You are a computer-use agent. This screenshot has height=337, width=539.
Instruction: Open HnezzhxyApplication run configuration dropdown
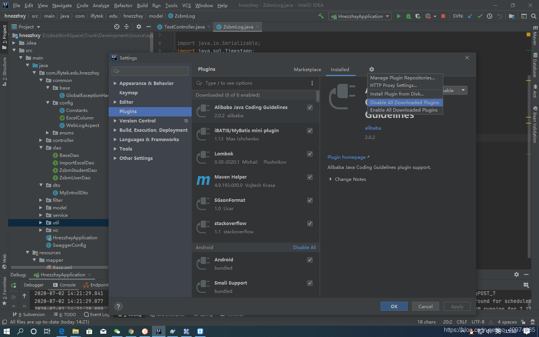360,16
